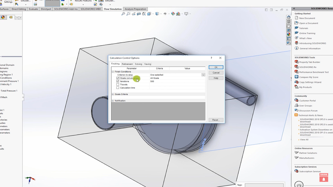Open the Criterion to stop dropdown
Image resolution: width=333 pixels, height=187 pixels.
click(203, 75)
